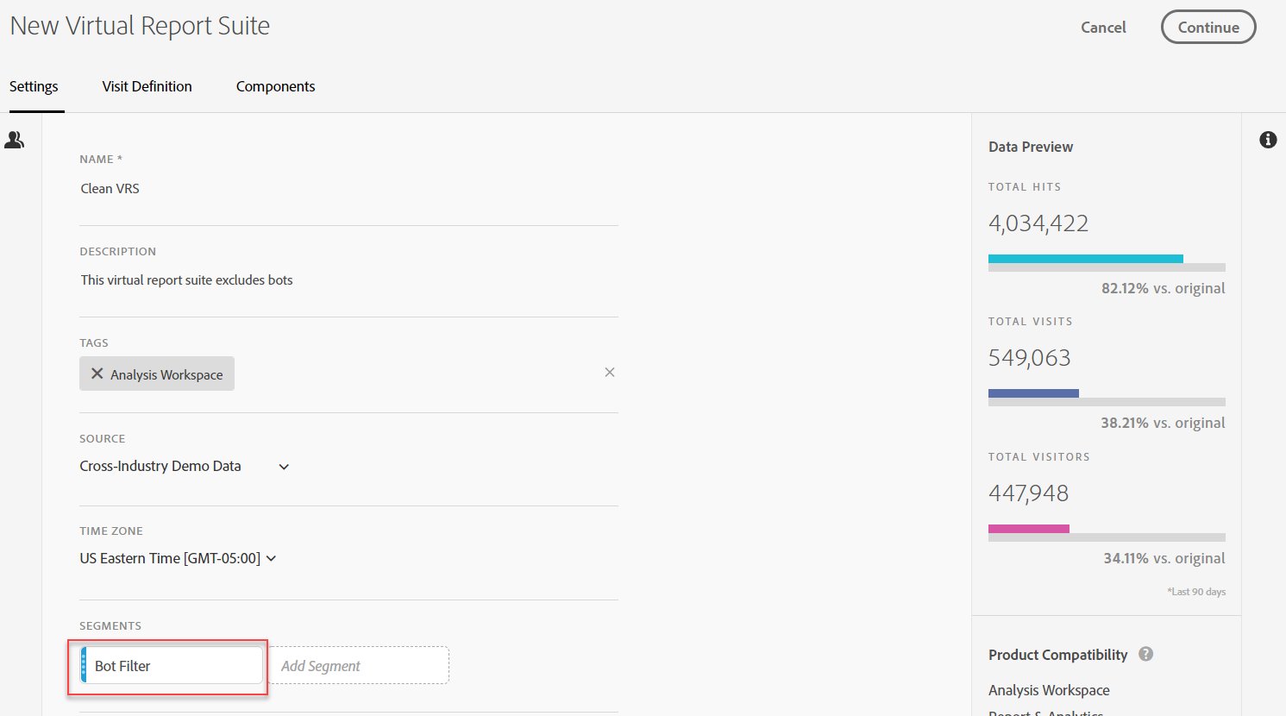Open the Components tab
The width and height of the screenshot is (1286, 716).
point(275,86)
